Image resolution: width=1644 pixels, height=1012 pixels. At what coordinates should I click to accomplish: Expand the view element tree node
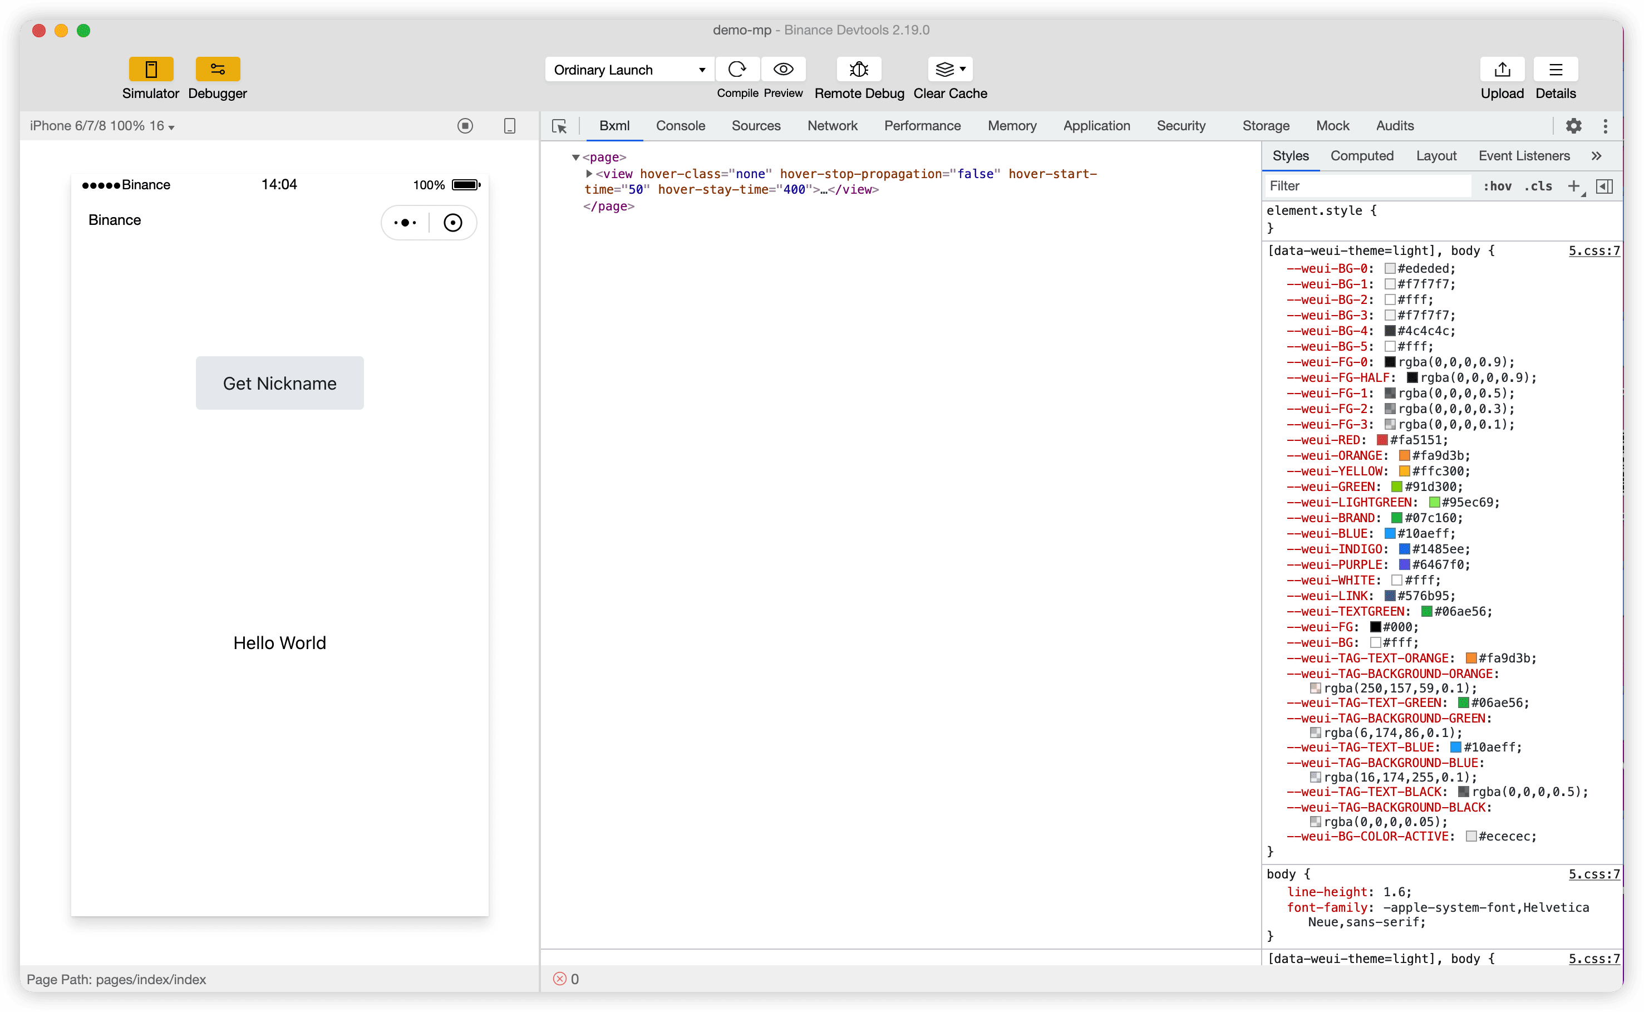tap(589, 173)
